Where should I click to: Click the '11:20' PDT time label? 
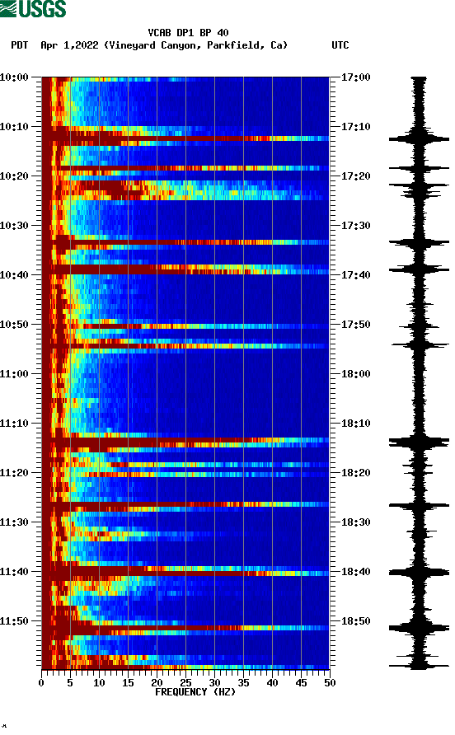click(x=15, y=472)
